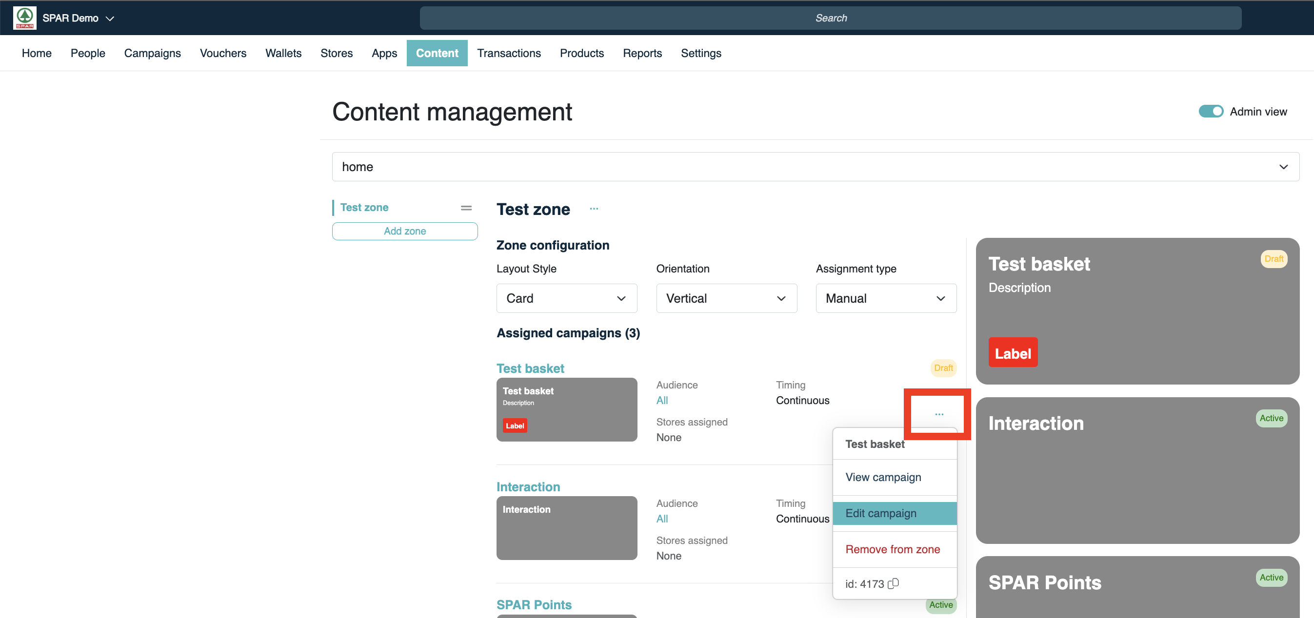Open the Test zone three-dot options menu
Screen dimensions: 1314x618
pos(594,209)
